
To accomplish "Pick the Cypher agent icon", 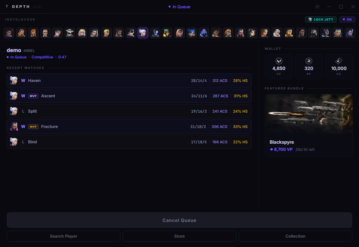I will click(70, 33).
